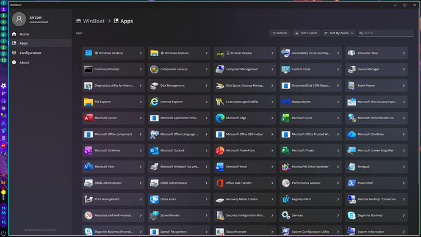Switch to workspace 5 on desktop panel
This screenshot has height=237, width=421.
4,28
